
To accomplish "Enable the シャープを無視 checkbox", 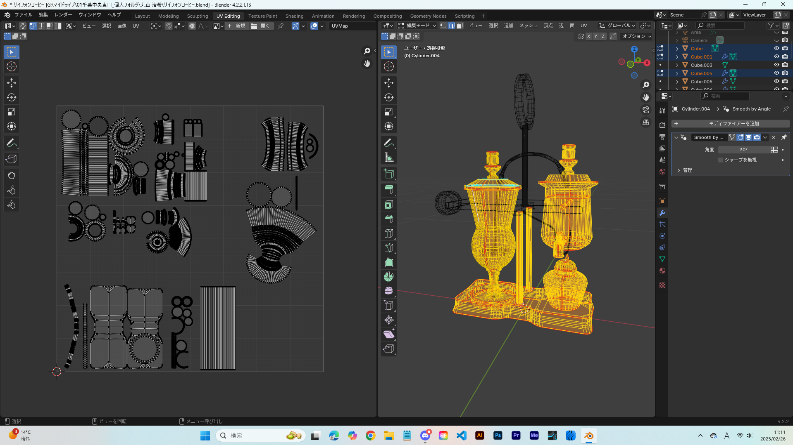I will pyautogui.click(x=721, y=160).
